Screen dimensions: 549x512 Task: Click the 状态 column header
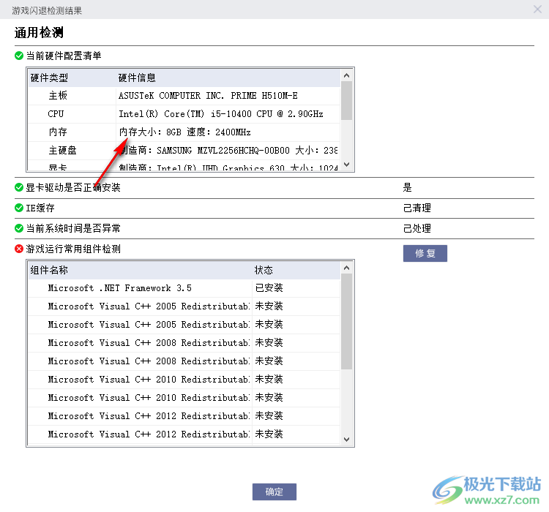296,270
